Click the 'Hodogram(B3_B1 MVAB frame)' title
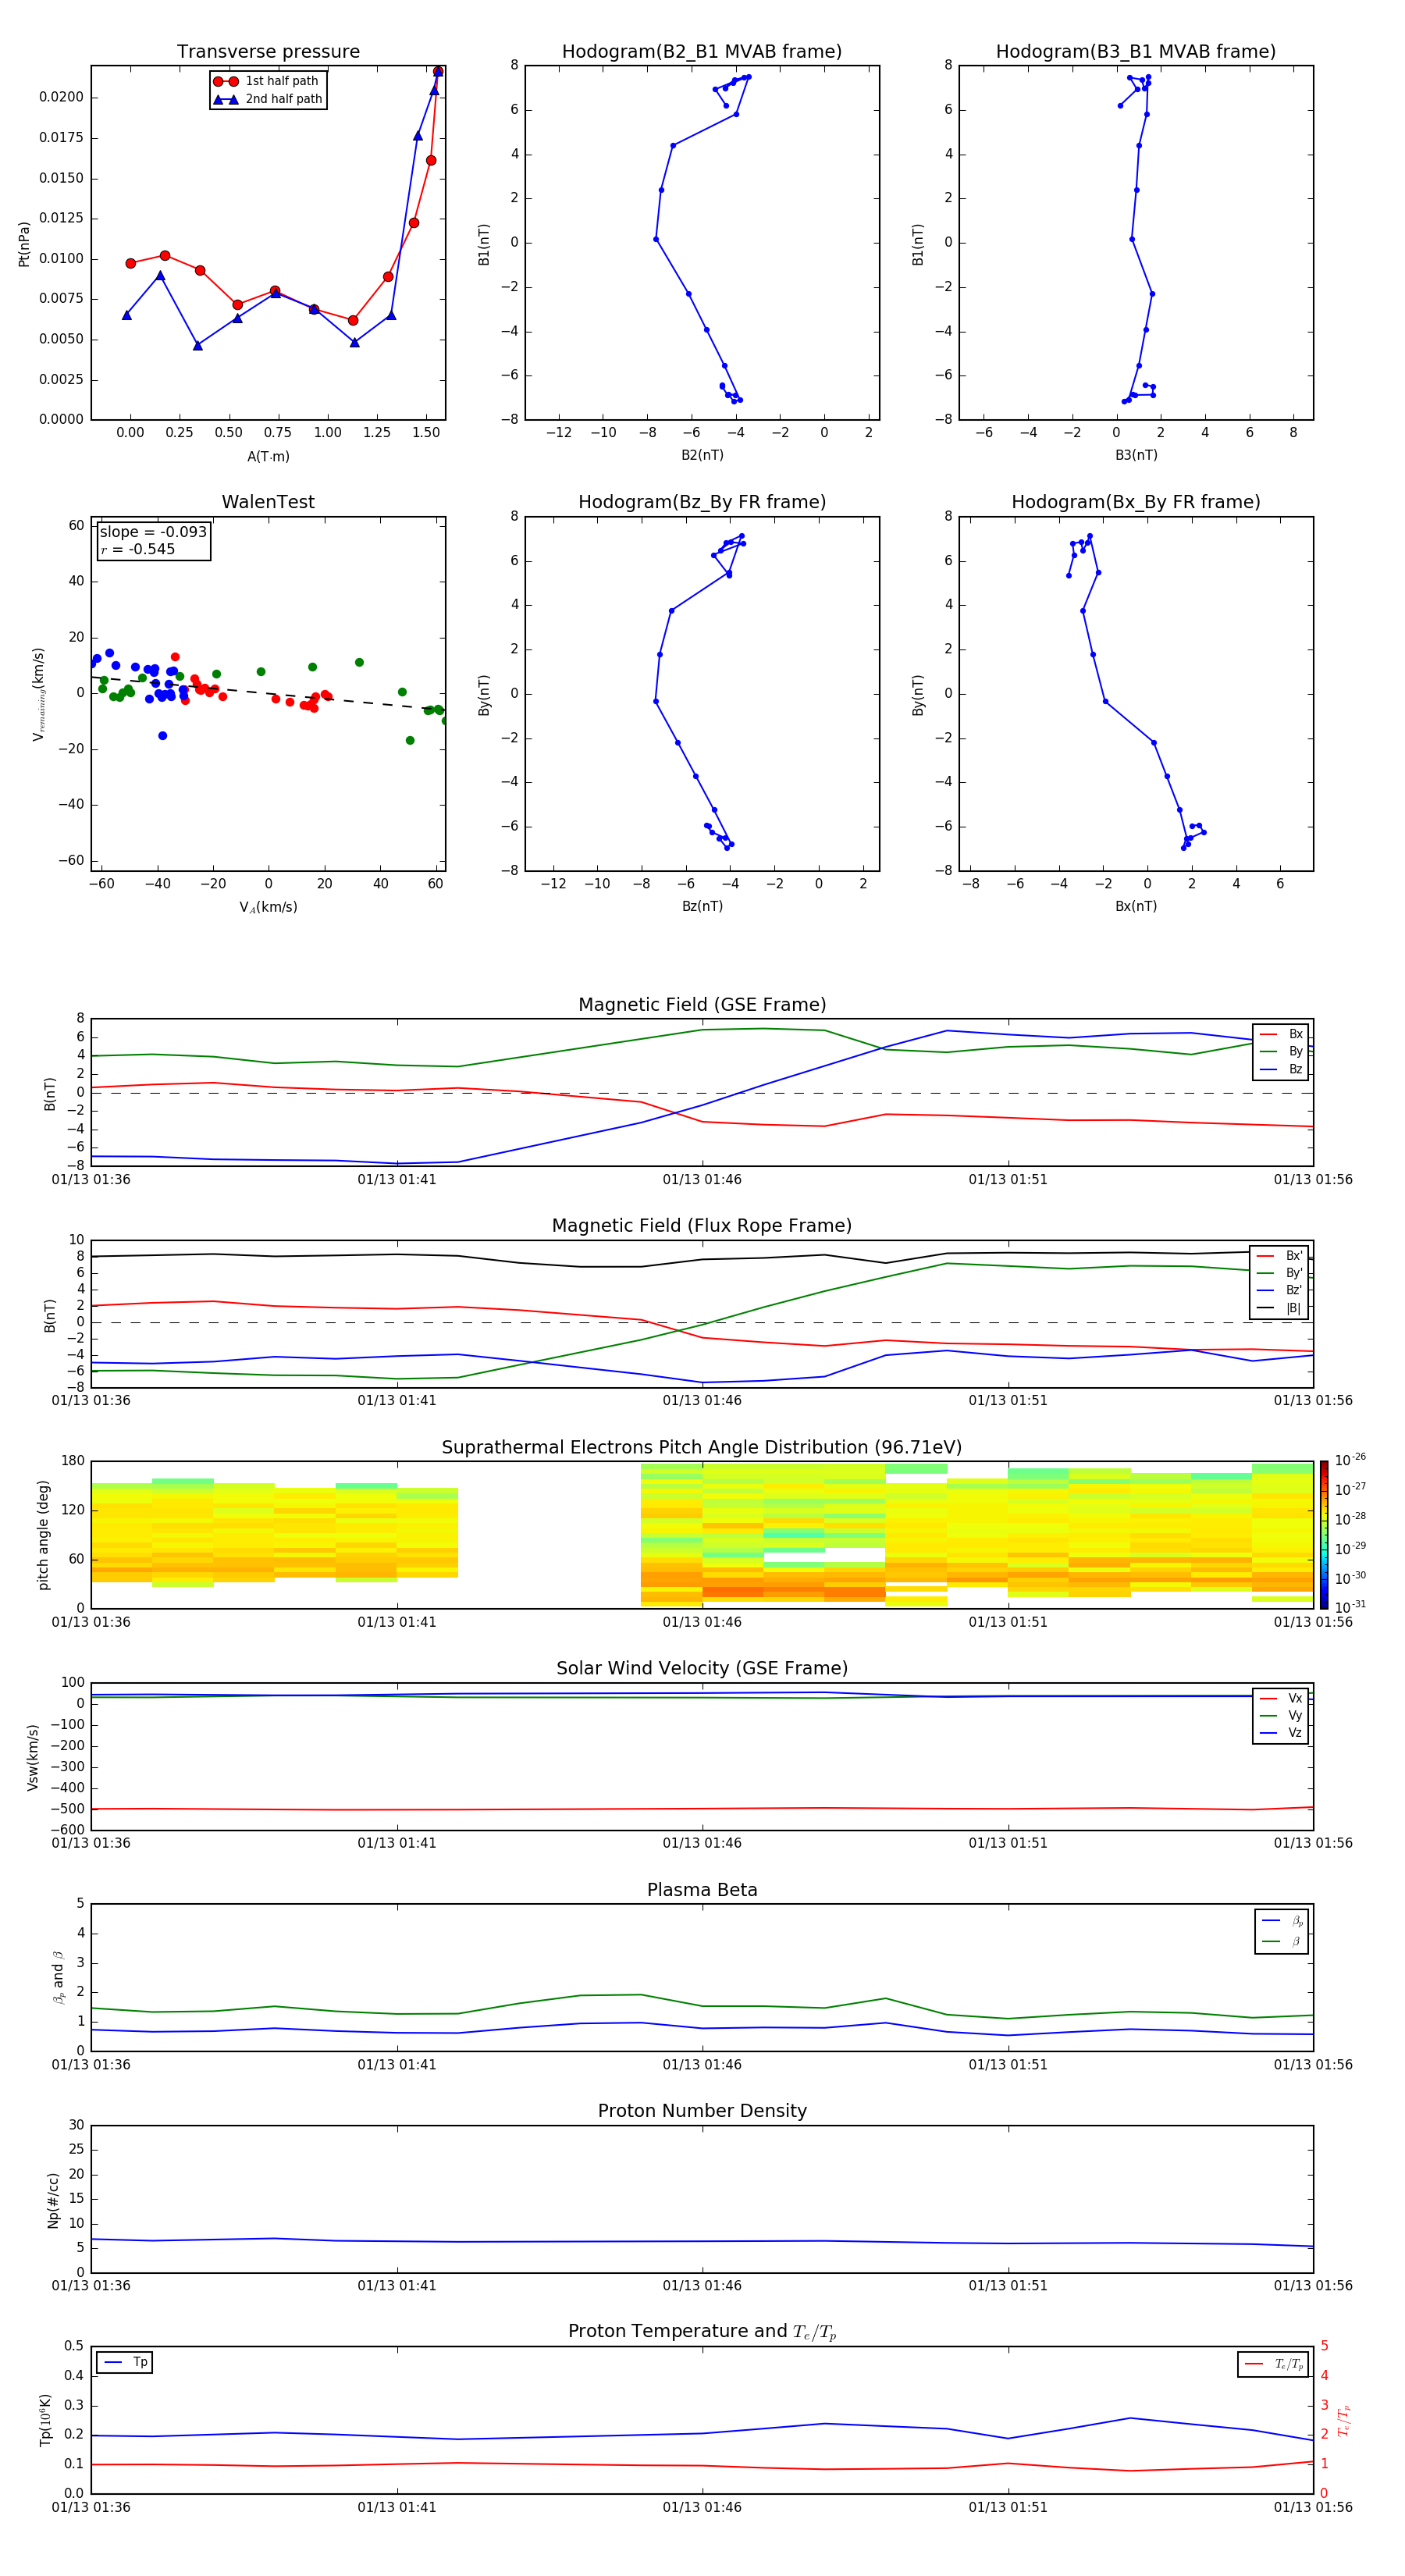Screen dimensions: 1405x2576 1136,52
